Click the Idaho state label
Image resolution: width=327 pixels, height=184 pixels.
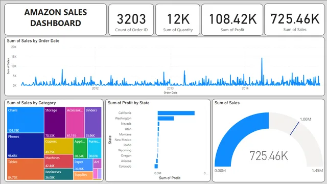[127, 145]
